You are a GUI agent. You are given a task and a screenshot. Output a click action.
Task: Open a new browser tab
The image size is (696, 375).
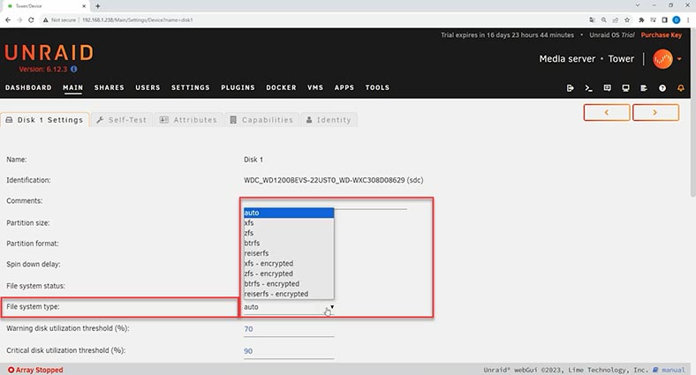click(98, 6)
